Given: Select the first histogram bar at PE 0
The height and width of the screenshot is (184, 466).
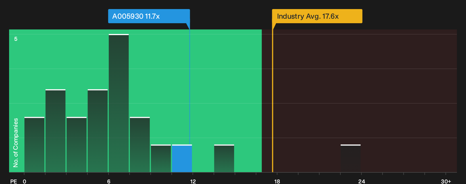Looking at the screenshot, I should (x=34, y=144).
